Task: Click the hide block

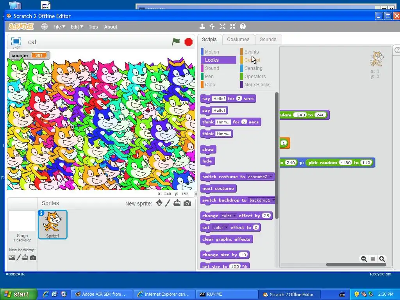Action: coord(207,161)
